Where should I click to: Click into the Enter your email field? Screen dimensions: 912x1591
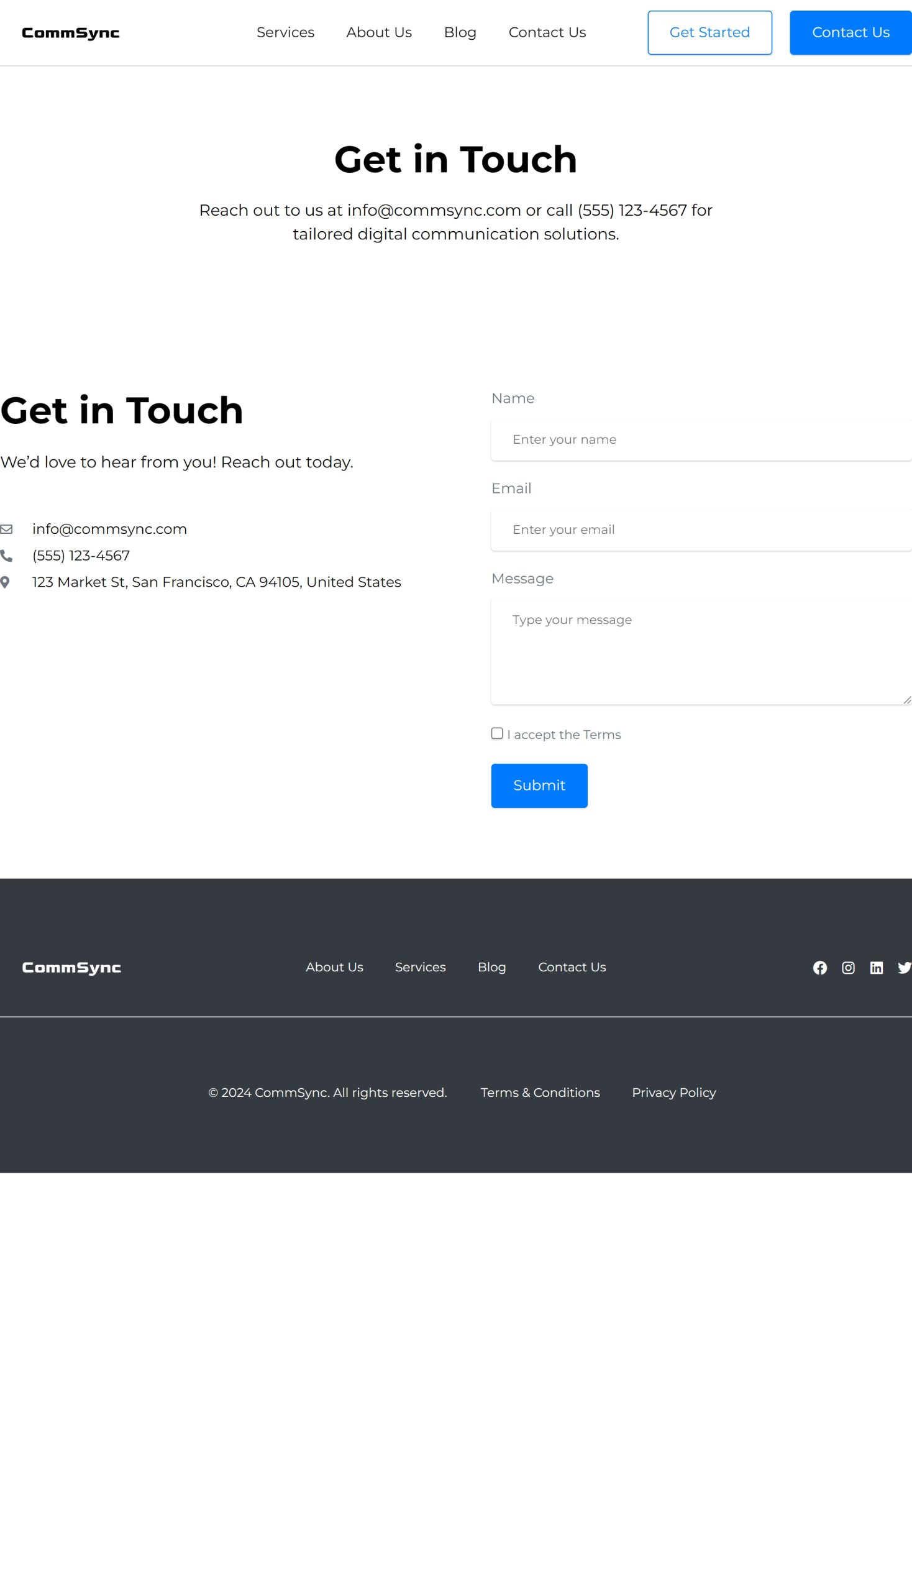click(x=700, y=530)
